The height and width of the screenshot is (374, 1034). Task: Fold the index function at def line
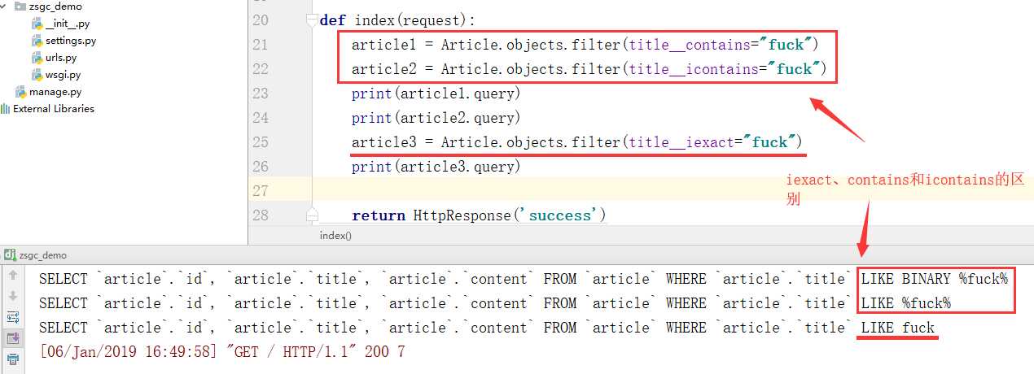click(312, 20)
